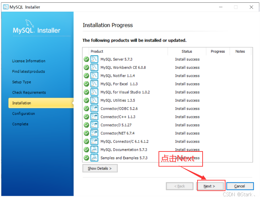Select 'Connector/J 5.1.27' product name
Image resolution: width=260 pixels, height=199 pixels.
[x=116, y=125]
